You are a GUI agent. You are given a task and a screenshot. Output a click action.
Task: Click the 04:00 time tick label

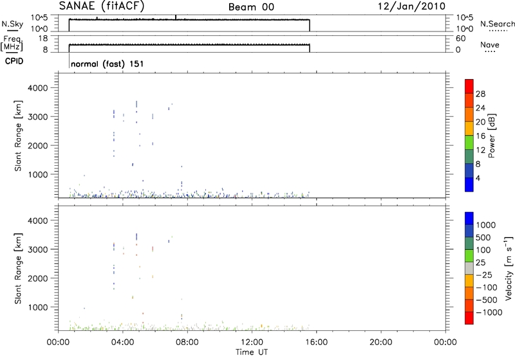coord(123,343)
